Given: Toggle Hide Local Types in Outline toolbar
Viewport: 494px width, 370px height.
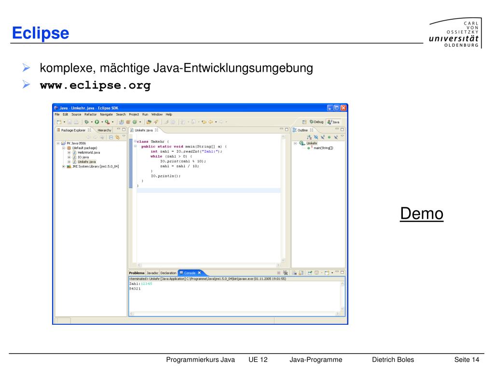Looking at the screenshot, I should (336, 137).
